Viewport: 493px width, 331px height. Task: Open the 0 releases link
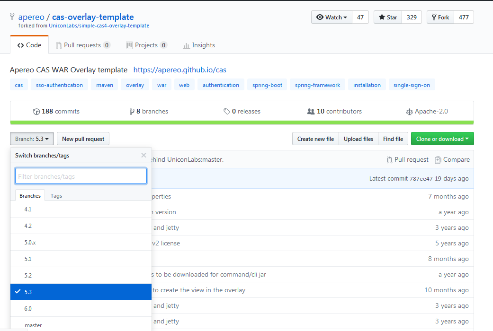point(242,112)
